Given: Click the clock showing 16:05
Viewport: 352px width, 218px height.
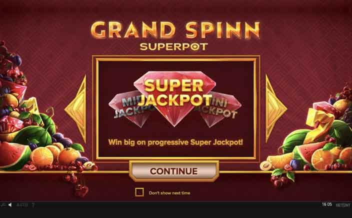Looking at the screenshot, I should coord(326,204).
